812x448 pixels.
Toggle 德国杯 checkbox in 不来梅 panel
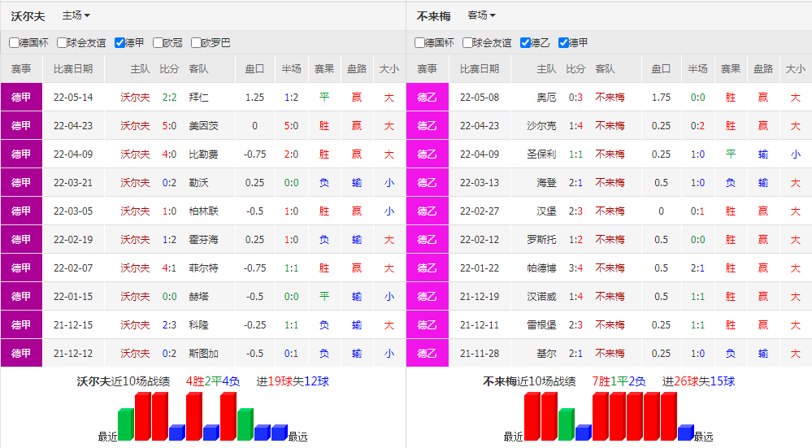pos(420,42)
